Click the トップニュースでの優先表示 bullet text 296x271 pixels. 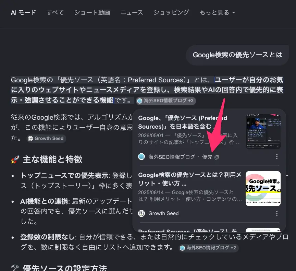(x=64, y=176)
